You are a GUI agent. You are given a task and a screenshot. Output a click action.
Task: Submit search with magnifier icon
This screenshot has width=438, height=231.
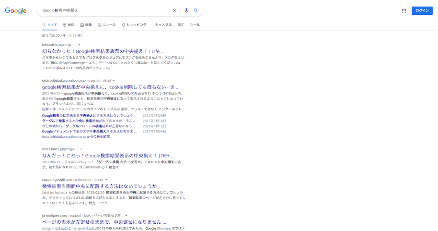click(196, 11)
